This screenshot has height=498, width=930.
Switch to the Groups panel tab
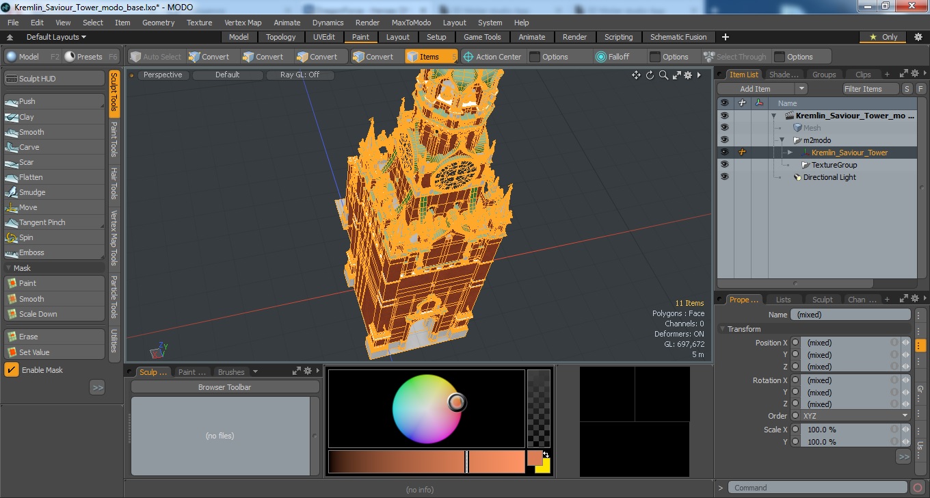(824, 75)
